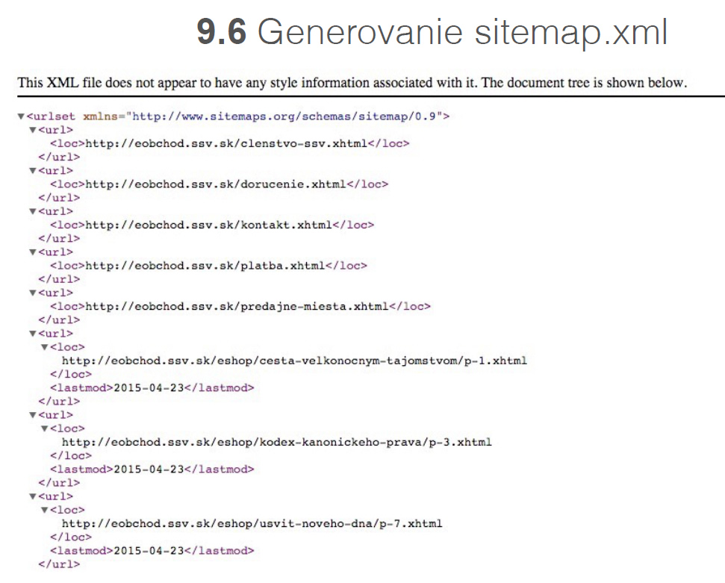Click the kontakt.xhtml URL text
725x583 pixels.
tap(208, 225)
